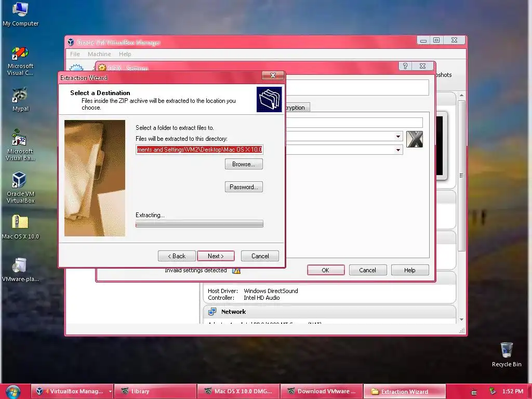Select Mac OS X 10.0 zip folder icon

(x=20, y=227)
